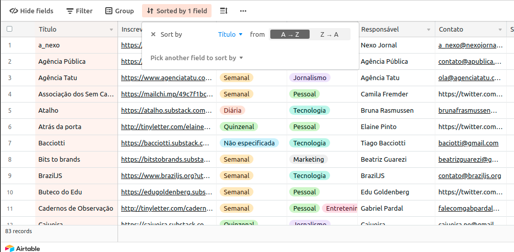The height and width of the screenshot is (252, 514).
Task: Open the tinyletter.com/elaine link
Action: point(167,127)
